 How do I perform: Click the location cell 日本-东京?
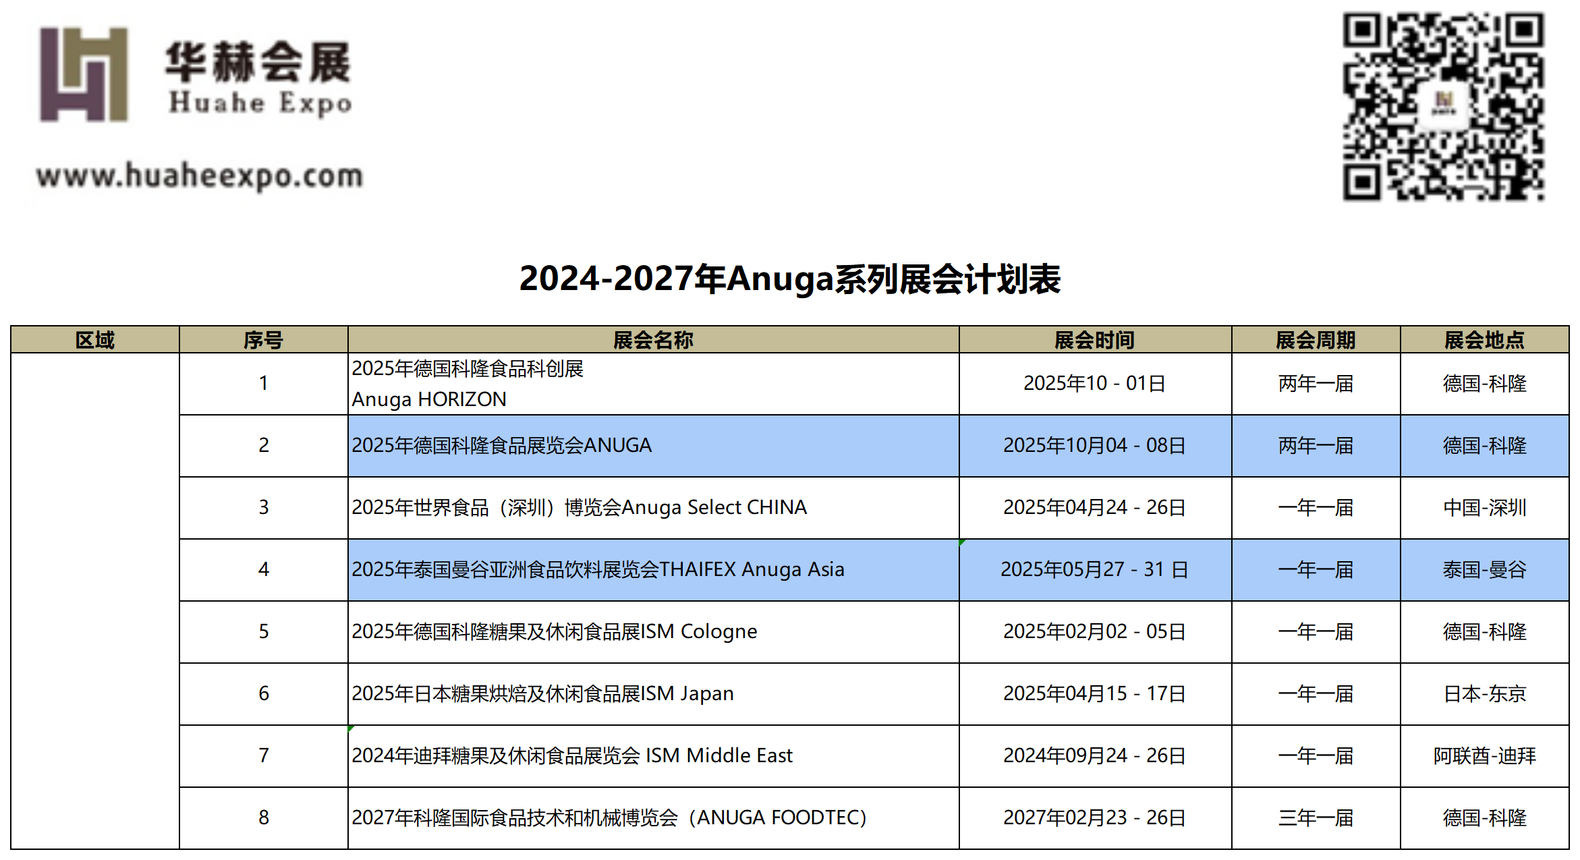pos(1485,694)
